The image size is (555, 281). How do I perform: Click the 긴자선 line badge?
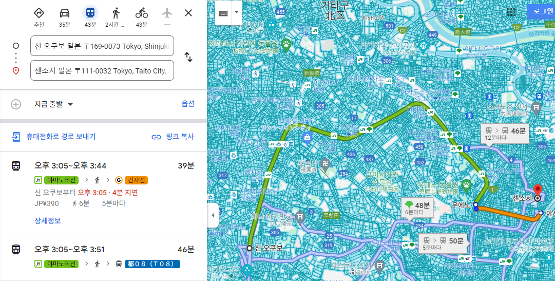click(136, 180)
